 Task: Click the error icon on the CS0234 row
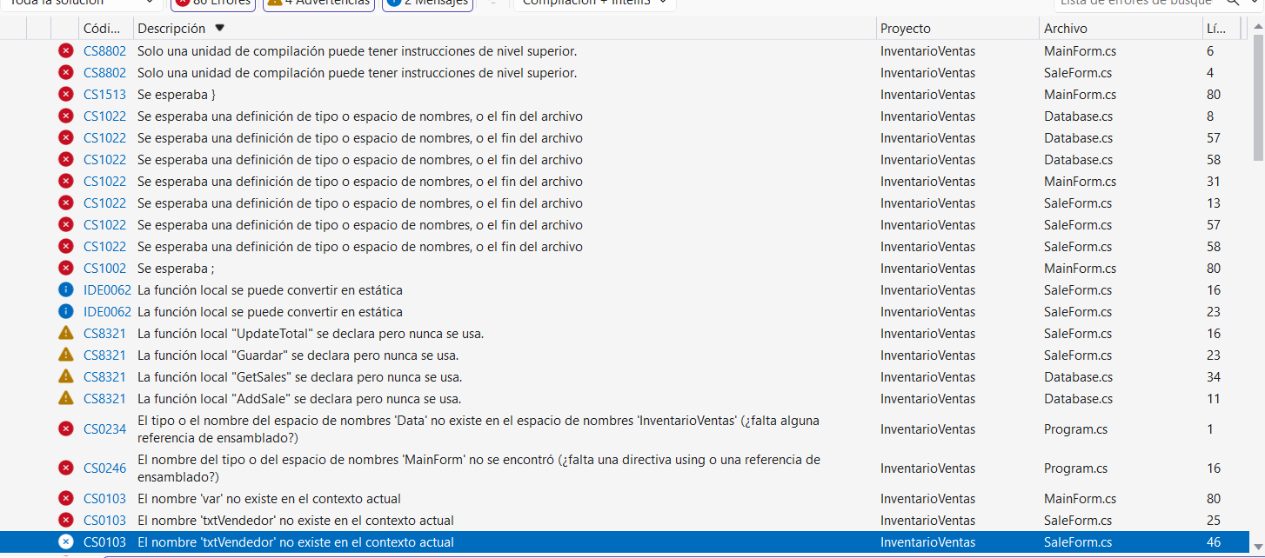click(x=65, y=429)
